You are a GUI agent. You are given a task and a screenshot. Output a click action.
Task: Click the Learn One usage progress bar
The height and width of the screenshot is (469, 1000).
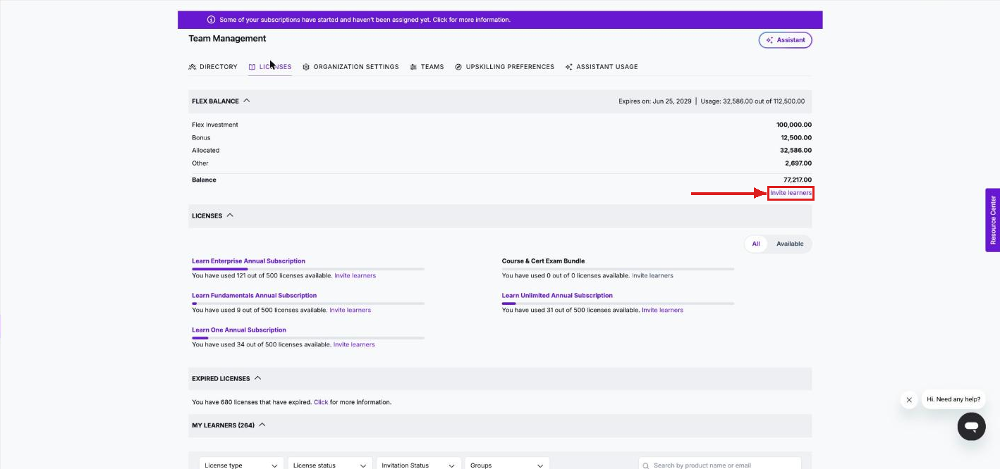pyautogui.click(x=308, y=338)
